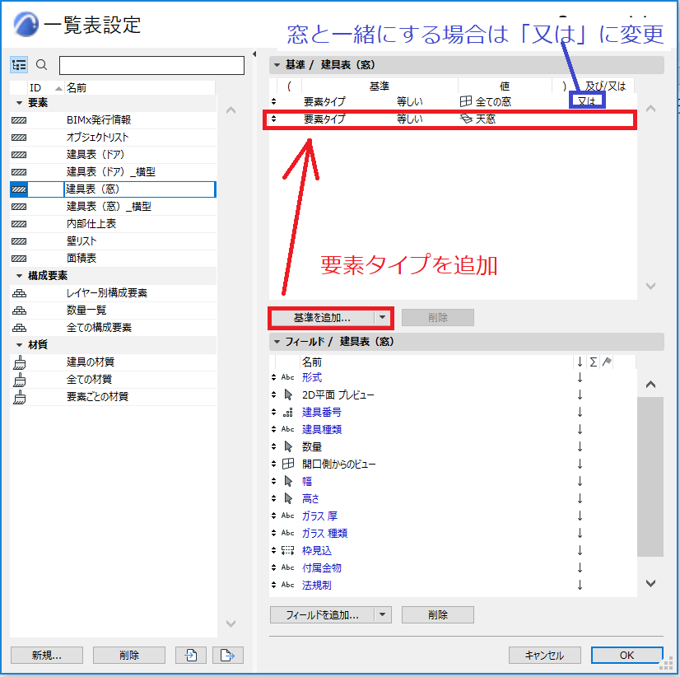Click the brush icon beside 全ての材質
Image resolution: width=680 pixels, height=677 pixels.
(20, 380)
